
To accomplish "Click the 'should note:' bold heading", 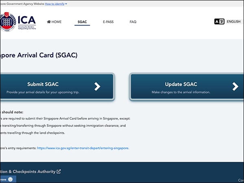I will [x=12, y=112].
